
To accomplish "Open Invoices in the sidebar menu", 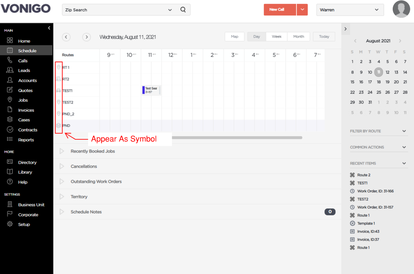I will [26, 110].
